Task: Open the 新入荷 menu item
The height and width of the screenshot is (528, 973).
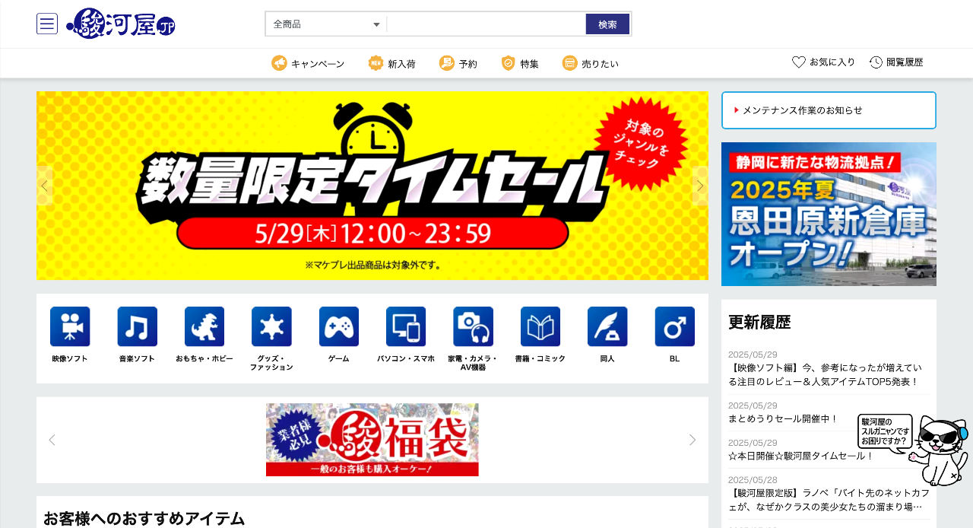Action: [391, 63]
